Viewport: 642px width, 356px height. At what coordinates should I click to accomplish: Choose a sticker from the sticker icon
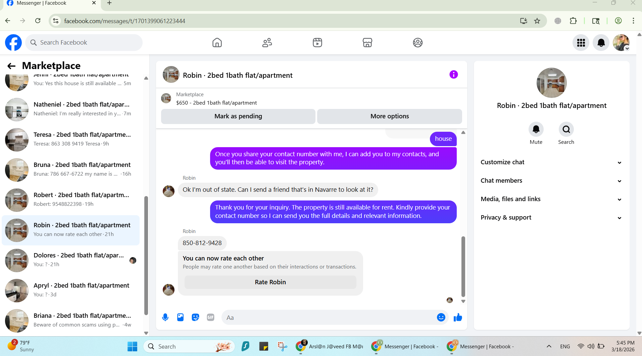[195, 317]
